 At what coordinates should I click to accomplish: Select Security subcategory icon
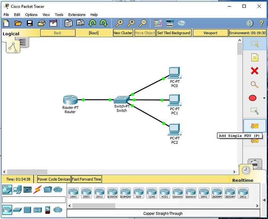pyautogui.click(x=48, y=210)
